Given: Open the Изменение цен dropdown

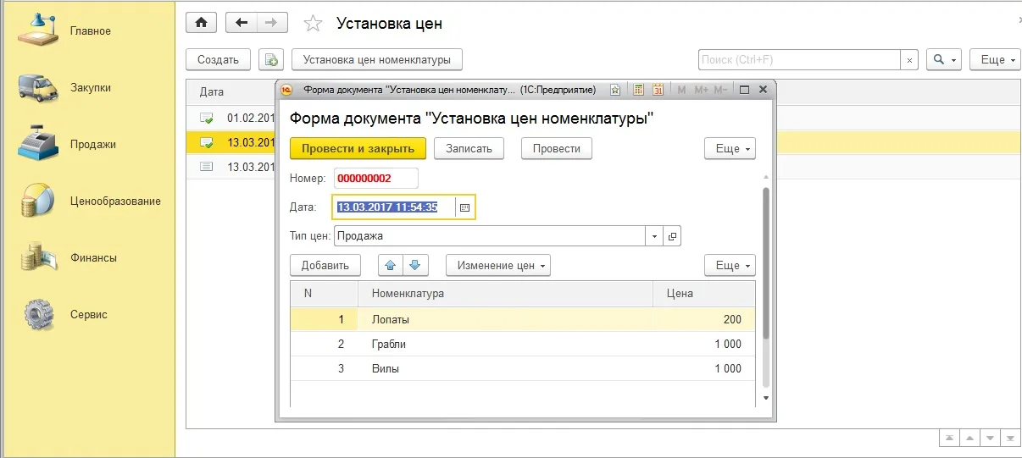Looking at the screenshot, I should pos(498,265).
